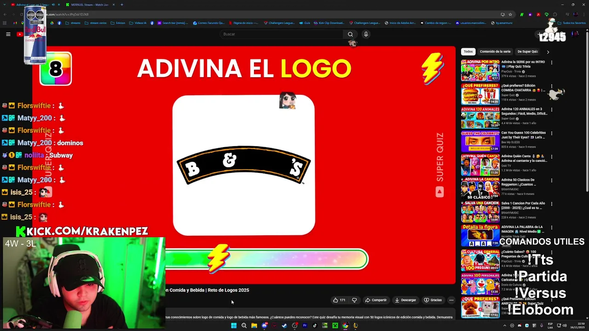Click the YouTube search magnifier button
This screenshot has height=331, width=589.
(350, 34)
